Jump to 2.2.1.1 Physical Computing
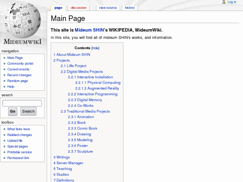This screenshot has width=243, height=182. tap(98, 83)
